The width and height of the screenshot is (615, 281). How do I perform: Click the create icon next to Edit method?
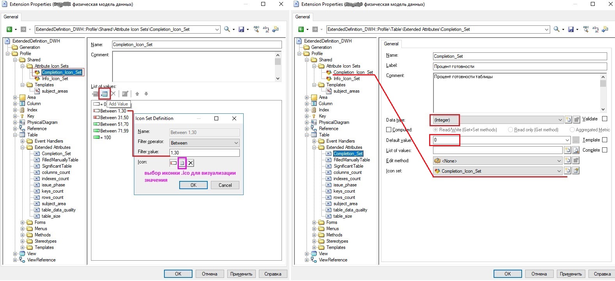tap(568, 161)
